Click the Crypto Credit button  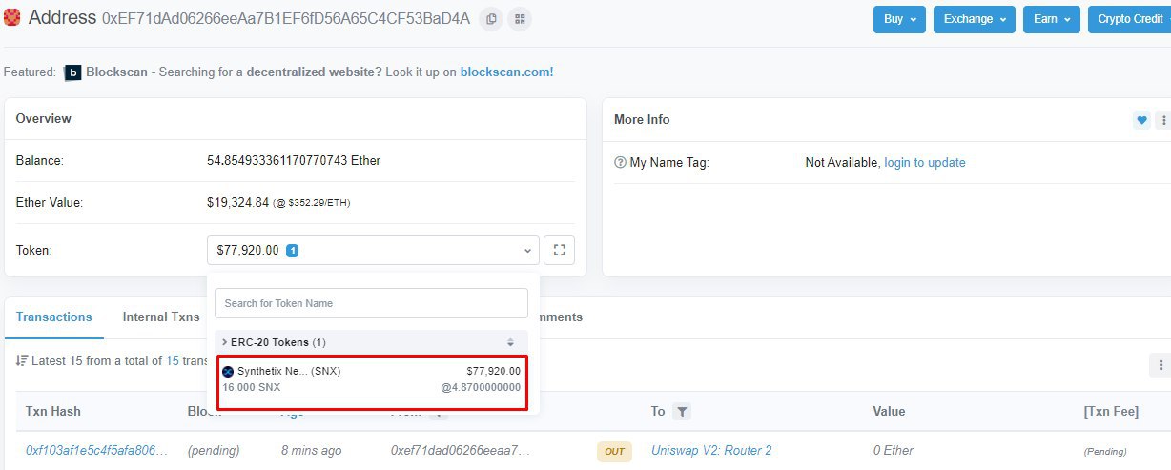(1130, 19)
